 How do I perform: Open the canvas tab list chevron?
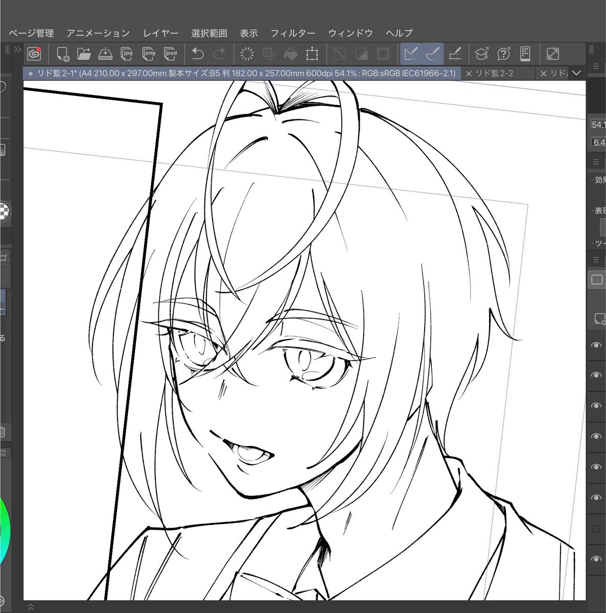576,73
